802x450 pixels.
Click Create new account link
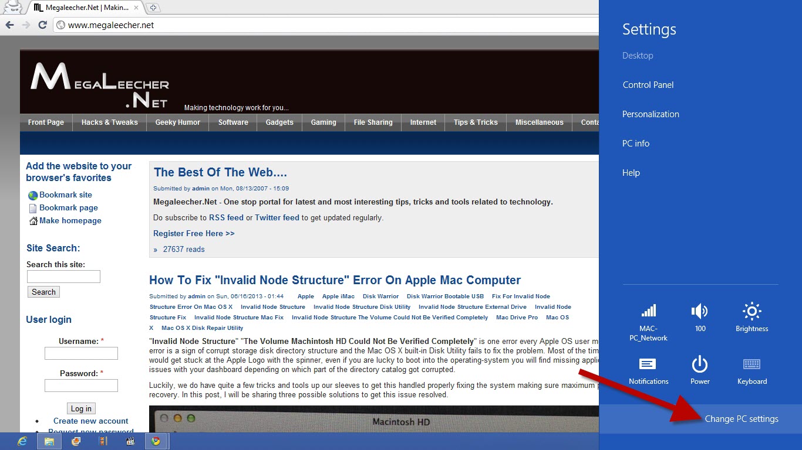coord(91,421)
